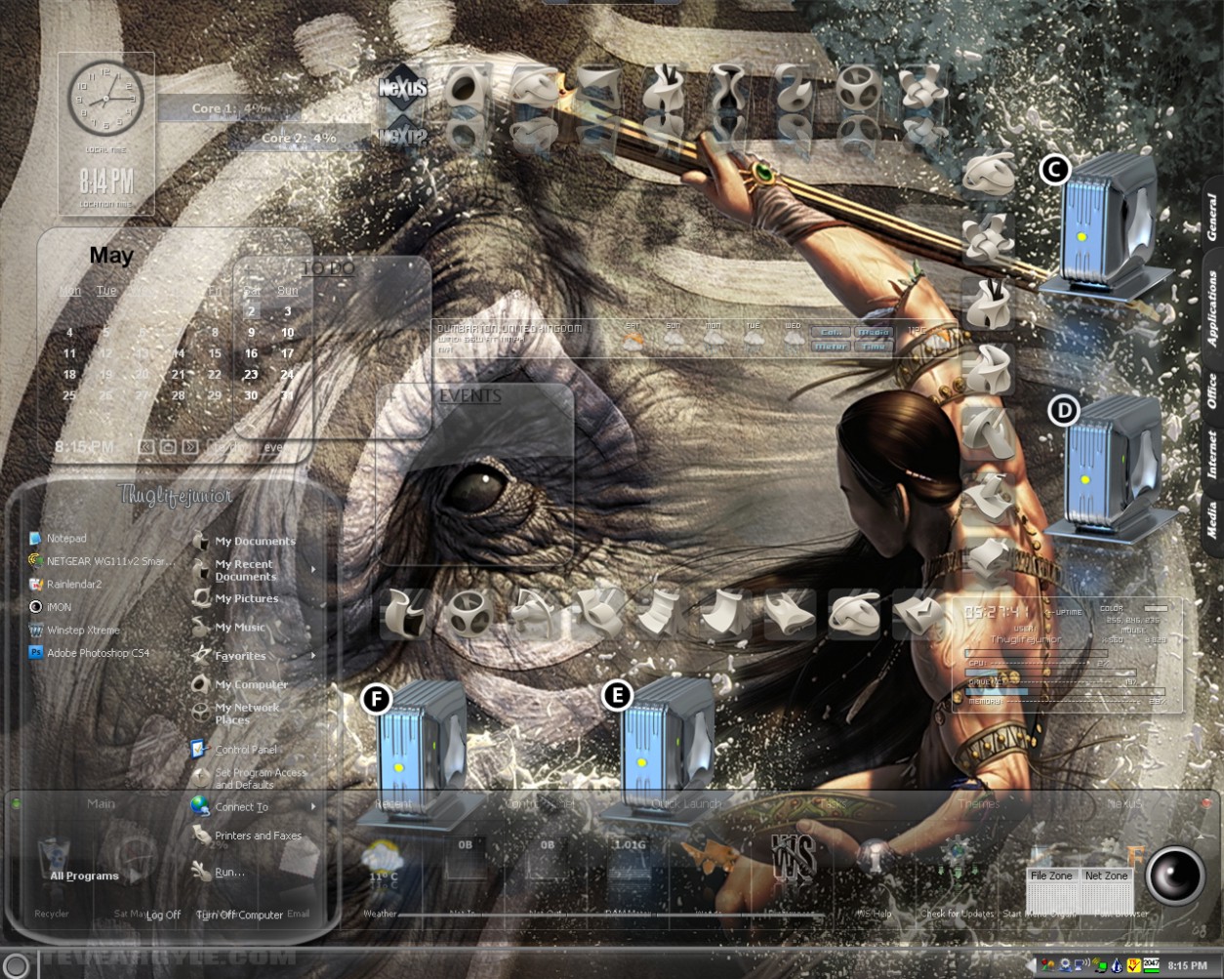Launch Adobe Photoshop CS4 from start menu
The image size is (1224, 979).
pos(89,653)
